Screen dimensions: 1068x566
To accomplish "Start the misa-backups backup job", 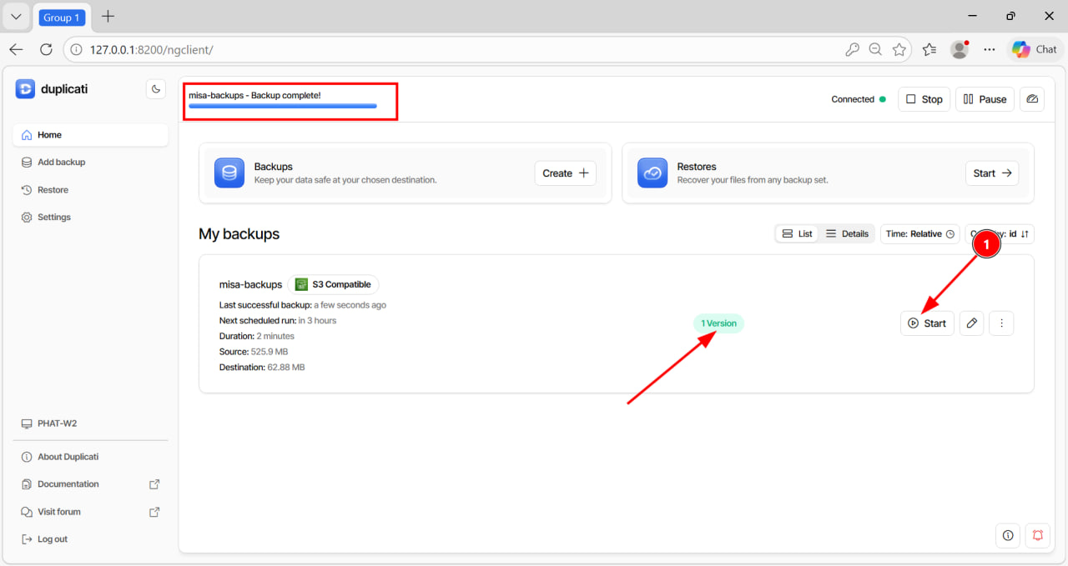I will coord(927,323).
